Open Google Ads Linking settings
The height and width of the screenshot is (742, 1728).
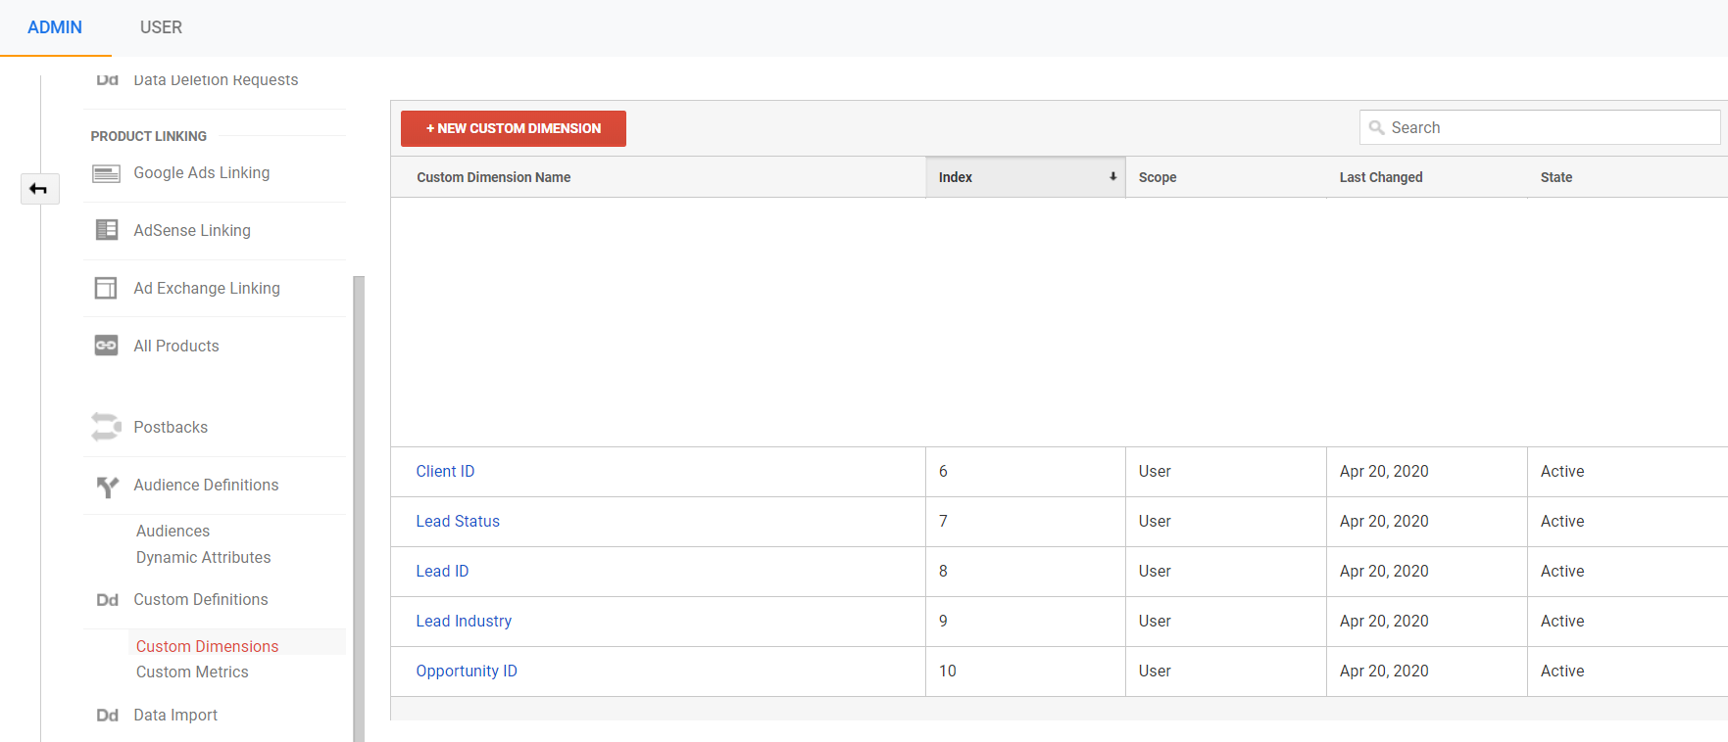[202, 173]
